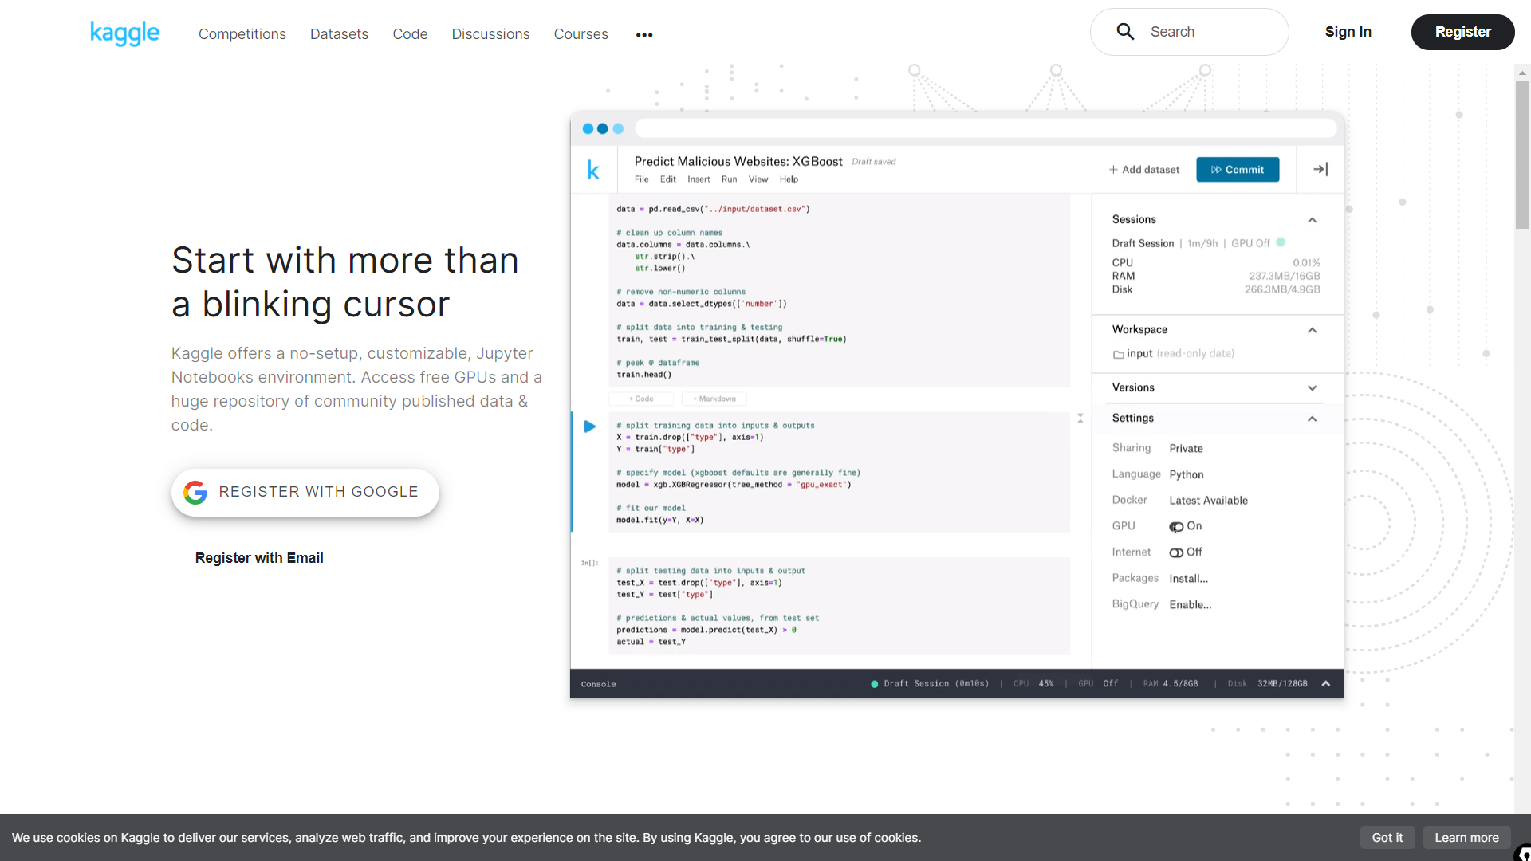This screenshot has height=861, width=1531.
Task: Click the Sharing value Private
Action: tap(1186, 449)
